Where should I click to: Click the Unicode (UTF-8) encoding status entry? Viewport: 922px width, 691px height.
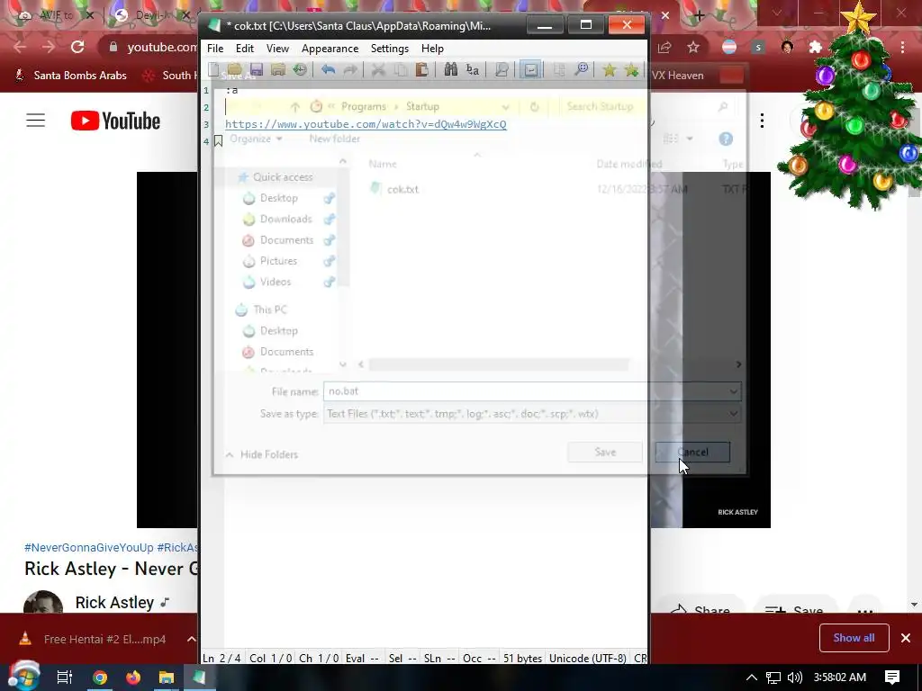point(587,658)
